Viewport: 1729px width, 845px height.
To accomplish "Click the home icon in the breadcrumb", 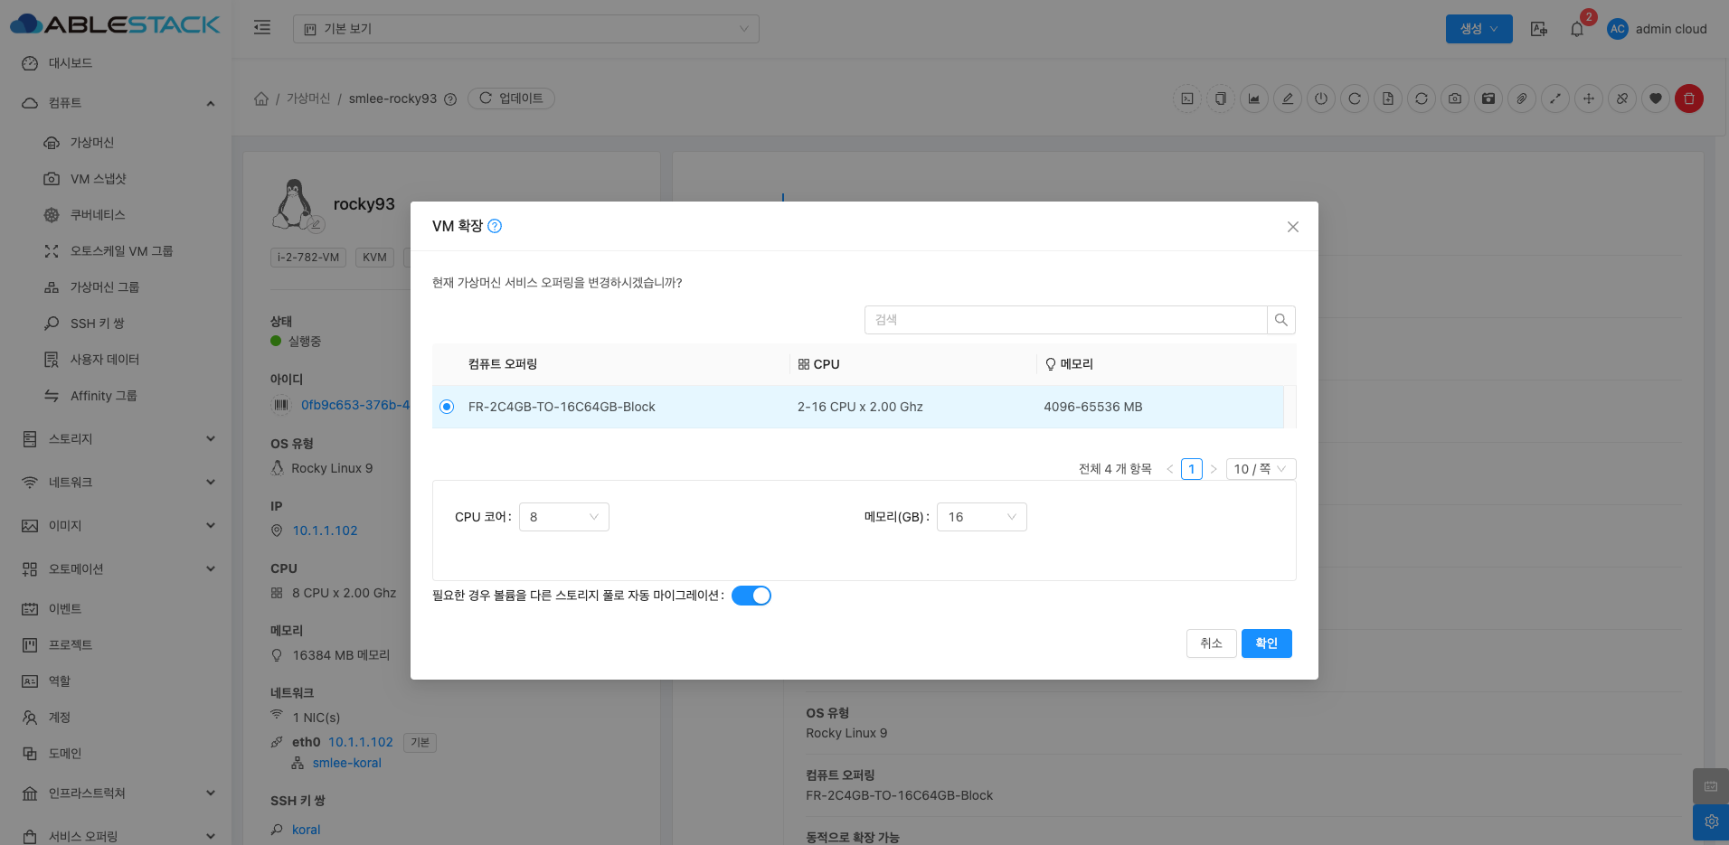I will pos(261,99).
